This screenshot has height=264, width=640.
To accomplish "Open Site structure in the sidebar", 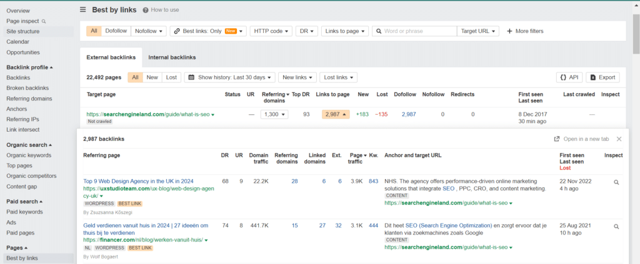I will [x=23, y=31].
